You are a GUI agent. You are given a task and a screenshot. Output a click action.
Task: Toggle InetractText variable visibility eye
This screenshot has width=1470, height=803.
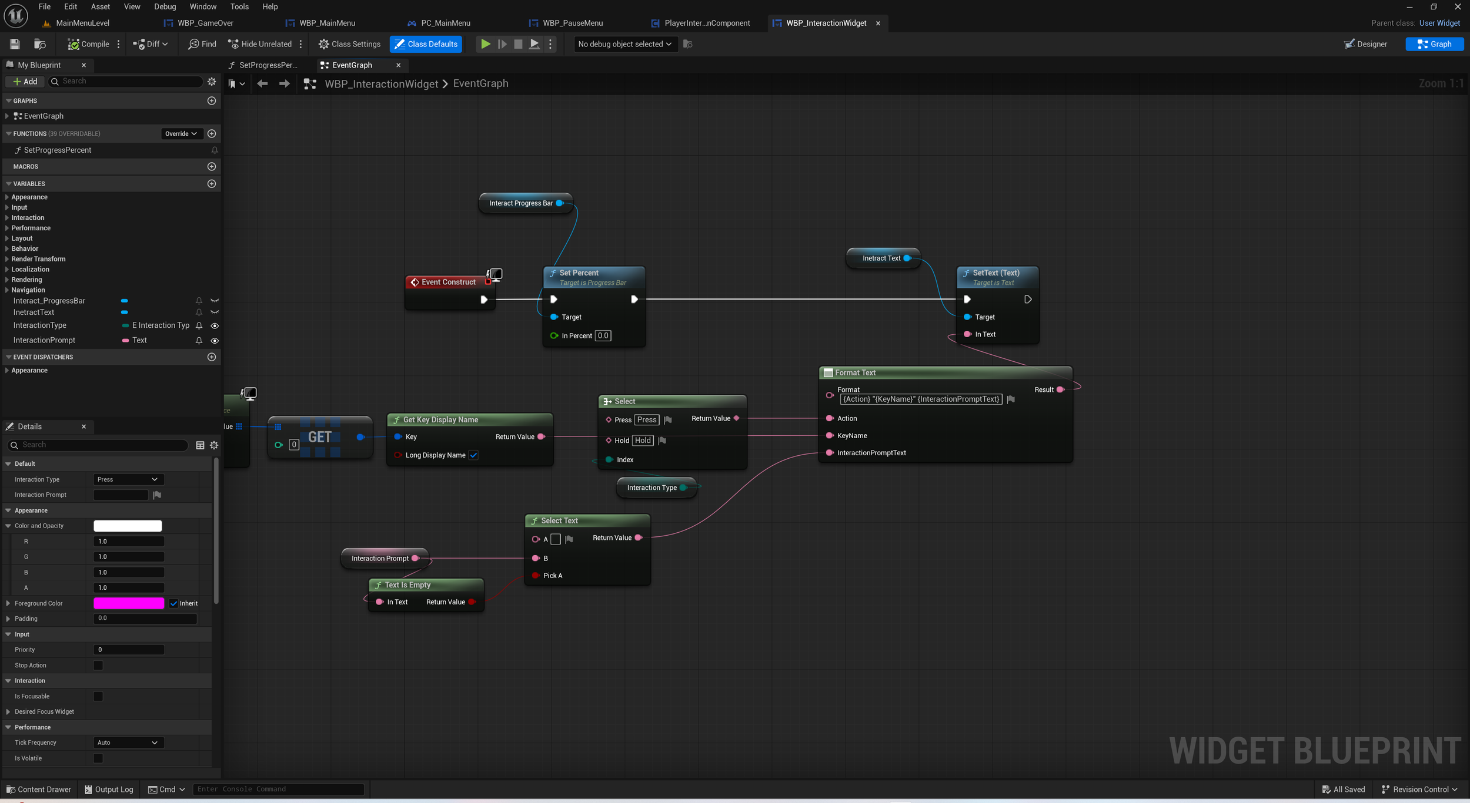(215, 313)
